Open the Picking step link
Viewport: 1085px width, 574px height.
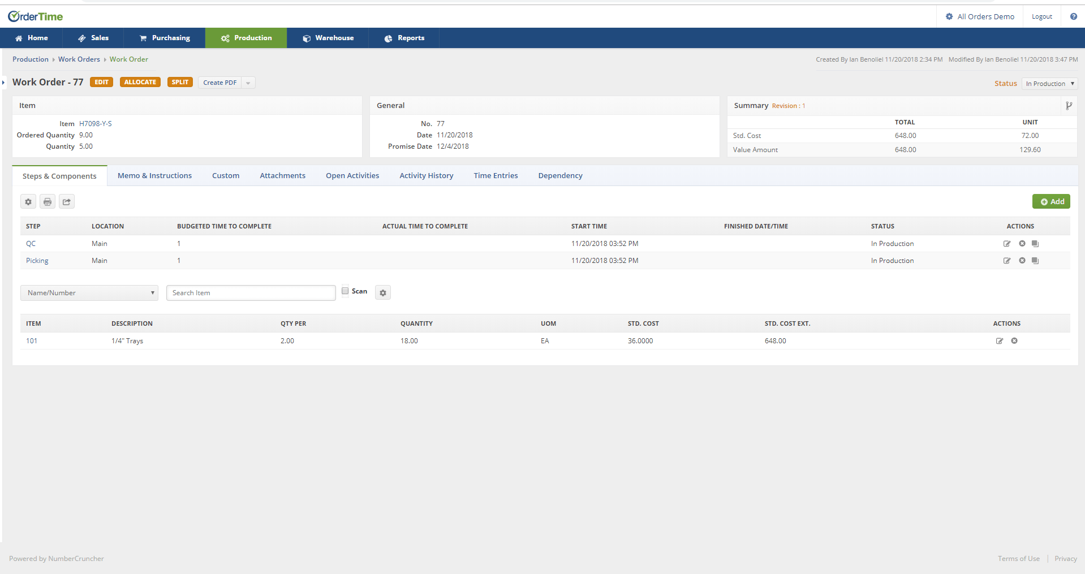click(37, 261)
